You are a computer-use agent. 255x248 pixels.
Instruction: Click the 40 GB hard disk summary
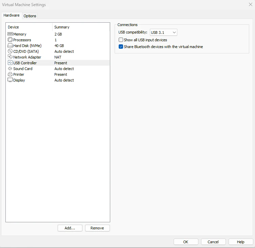click(59, 46)
